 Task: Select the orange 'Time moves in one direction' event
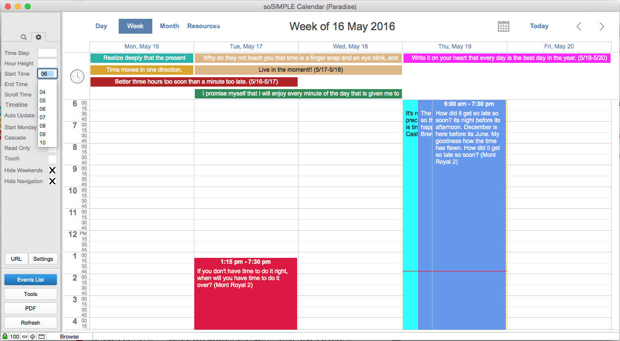[x=142, y=70]
